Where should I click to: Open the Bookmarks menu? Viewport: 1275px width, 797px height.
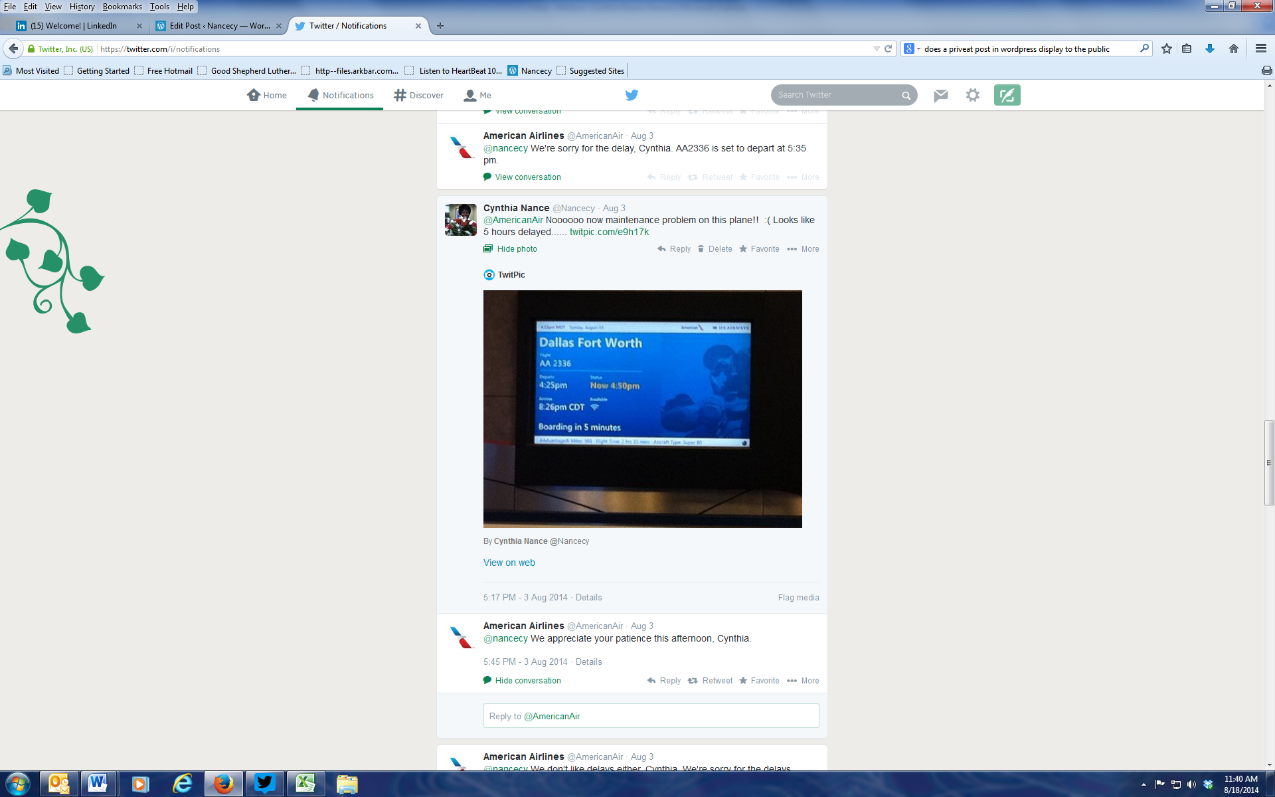[x=122, y=7]
